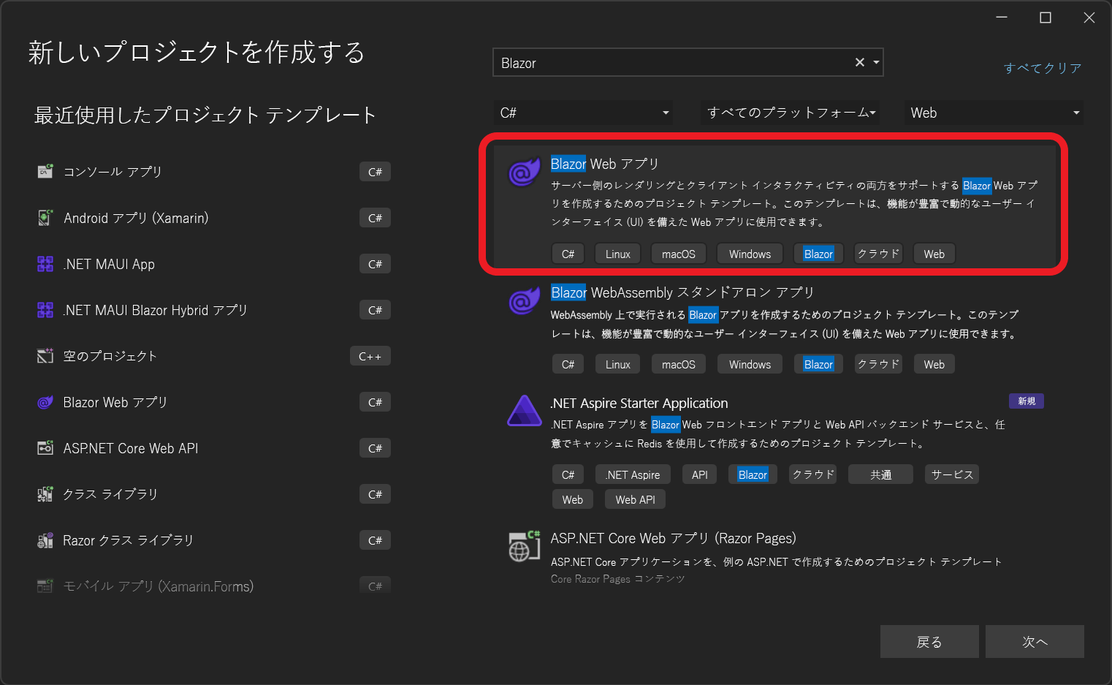Click the 共通 tag chip

pos(881,474)
